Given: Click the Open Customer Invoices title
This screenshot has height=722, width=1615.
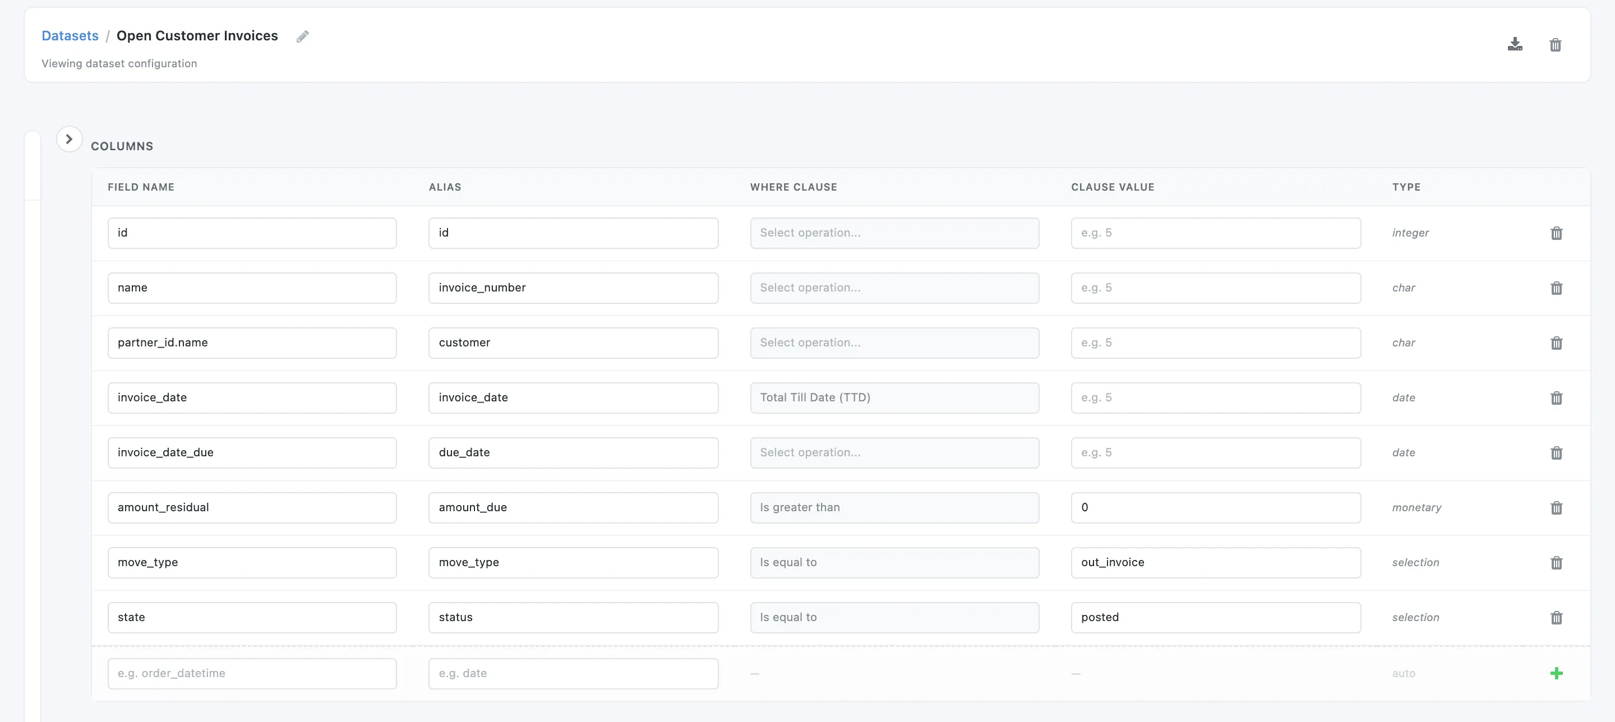Looking at the screenshot, I should [197, 36].
